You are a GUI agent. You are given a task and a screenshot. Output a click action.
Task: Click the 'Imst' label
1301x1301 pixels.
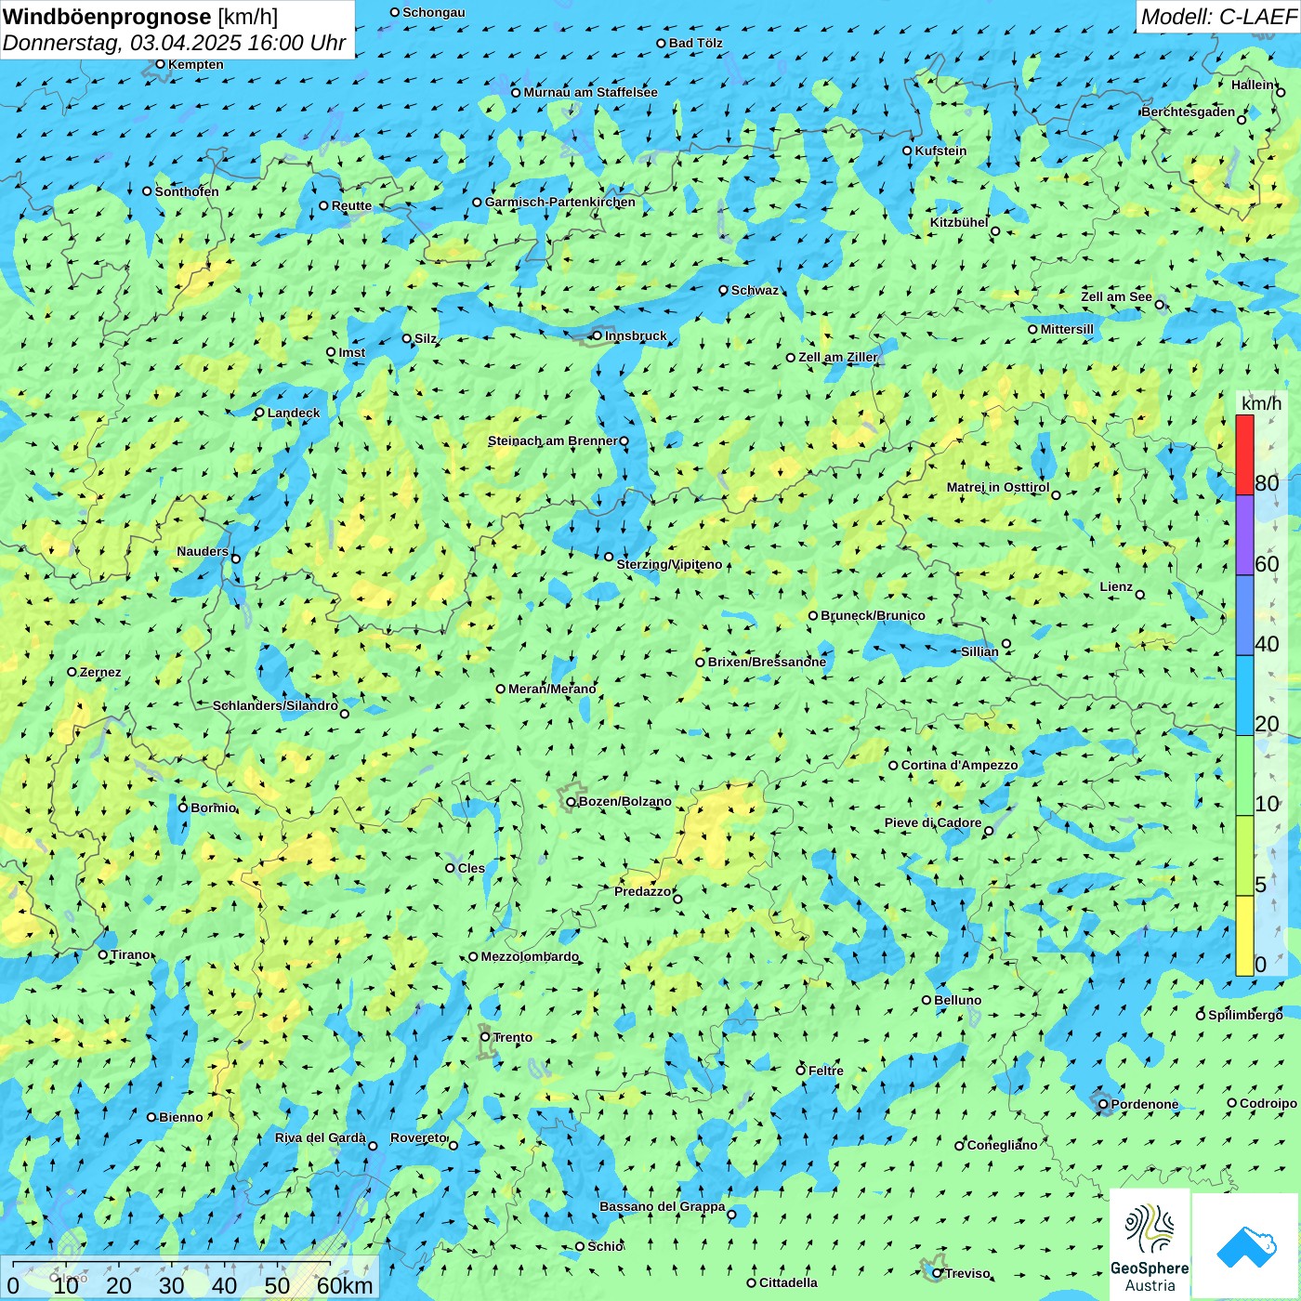coord(352,352)
